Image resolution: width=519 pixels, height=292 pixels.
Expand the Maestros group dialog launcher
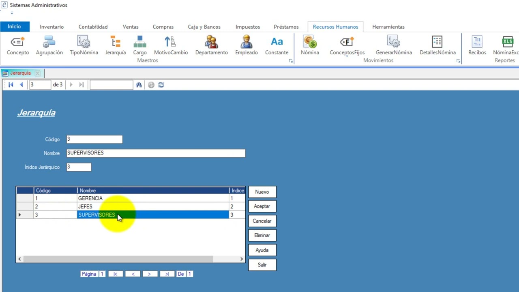coord(291,61)
